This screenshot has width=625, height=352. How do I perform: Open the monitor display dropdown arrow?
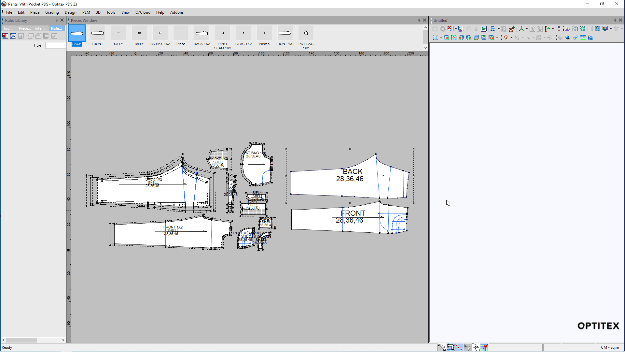[x=611, y=29]
